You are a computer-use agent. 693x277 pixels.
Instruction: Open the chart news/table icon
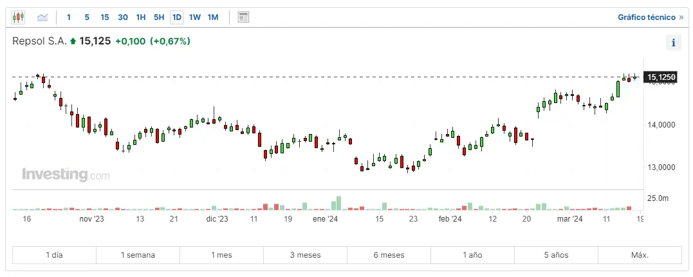(x=243, y=17)
